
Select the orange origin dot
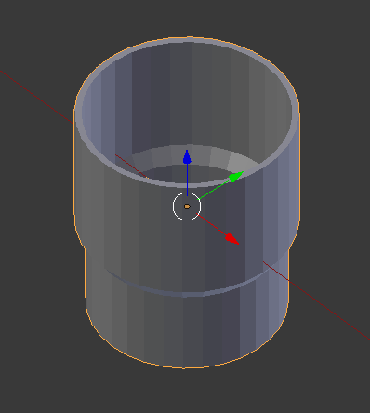point(187,206)
